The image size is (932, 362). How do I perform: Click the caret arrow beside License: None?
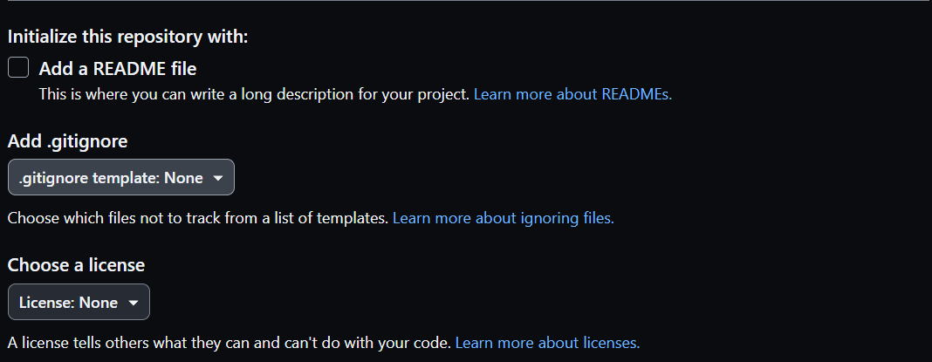click(x=134, y=304)
